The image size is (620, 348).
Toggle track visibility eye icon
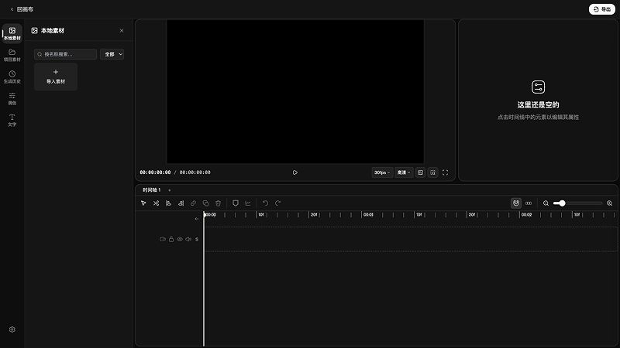pyautogui.click(x=180, y=239)
